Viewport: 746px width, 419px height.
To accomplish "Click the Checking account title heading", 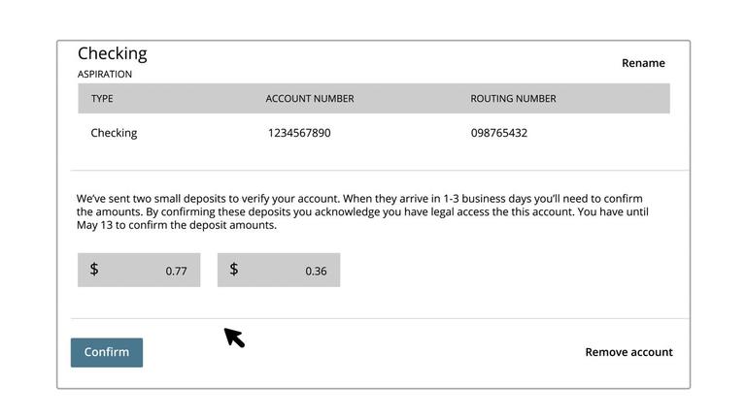I will click(x=113, y=53).
